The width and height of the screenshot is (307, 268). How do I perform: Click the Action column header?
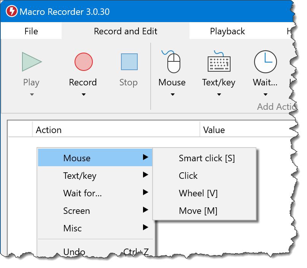[x=49, y=130]
